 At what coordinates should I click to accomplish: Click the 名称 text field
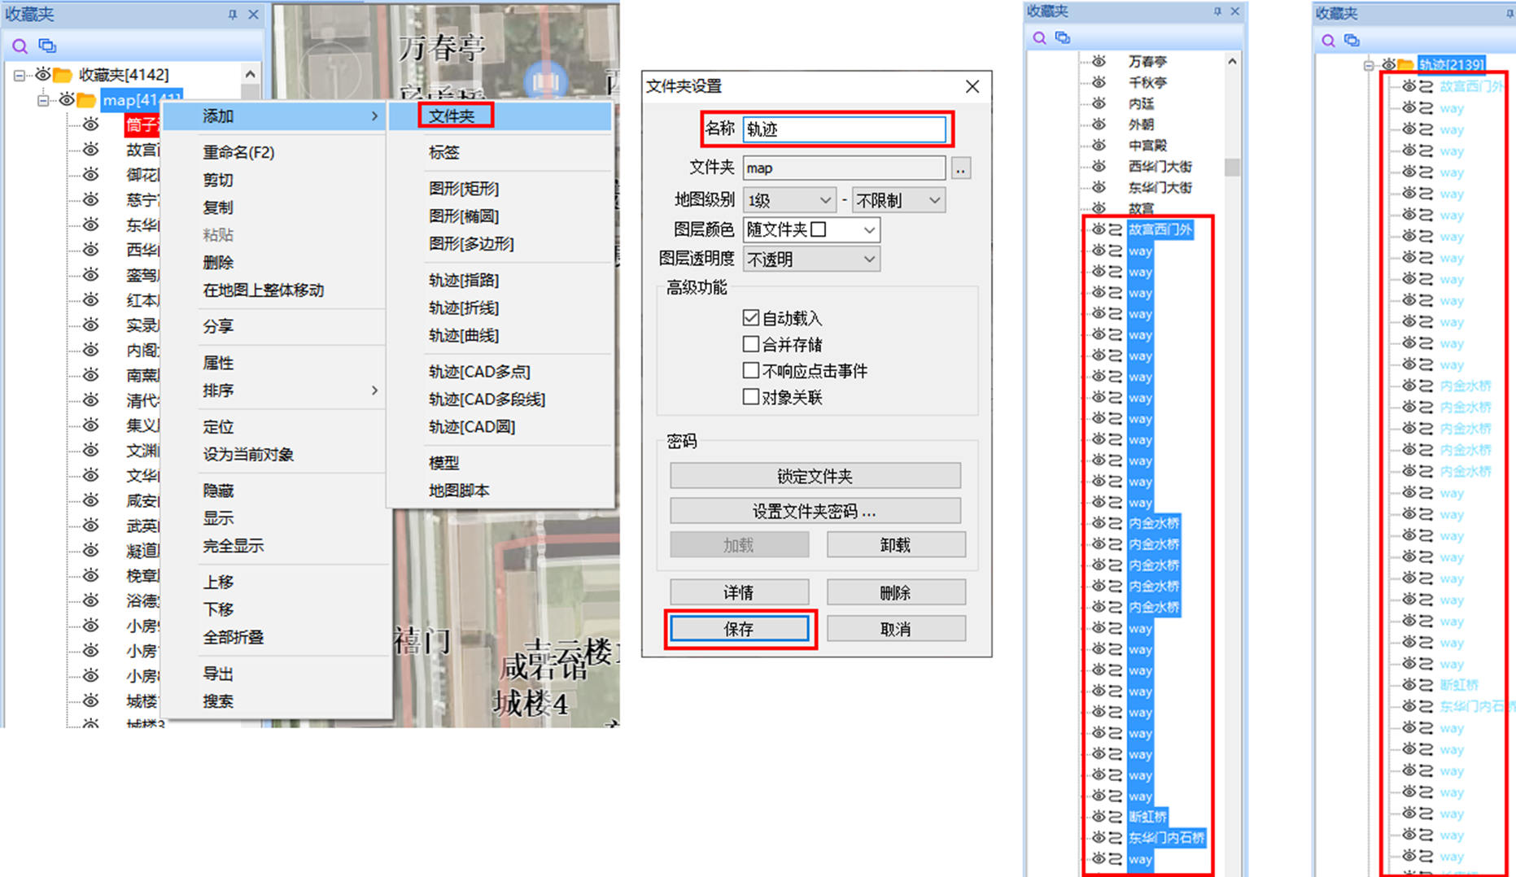[844, 129]
